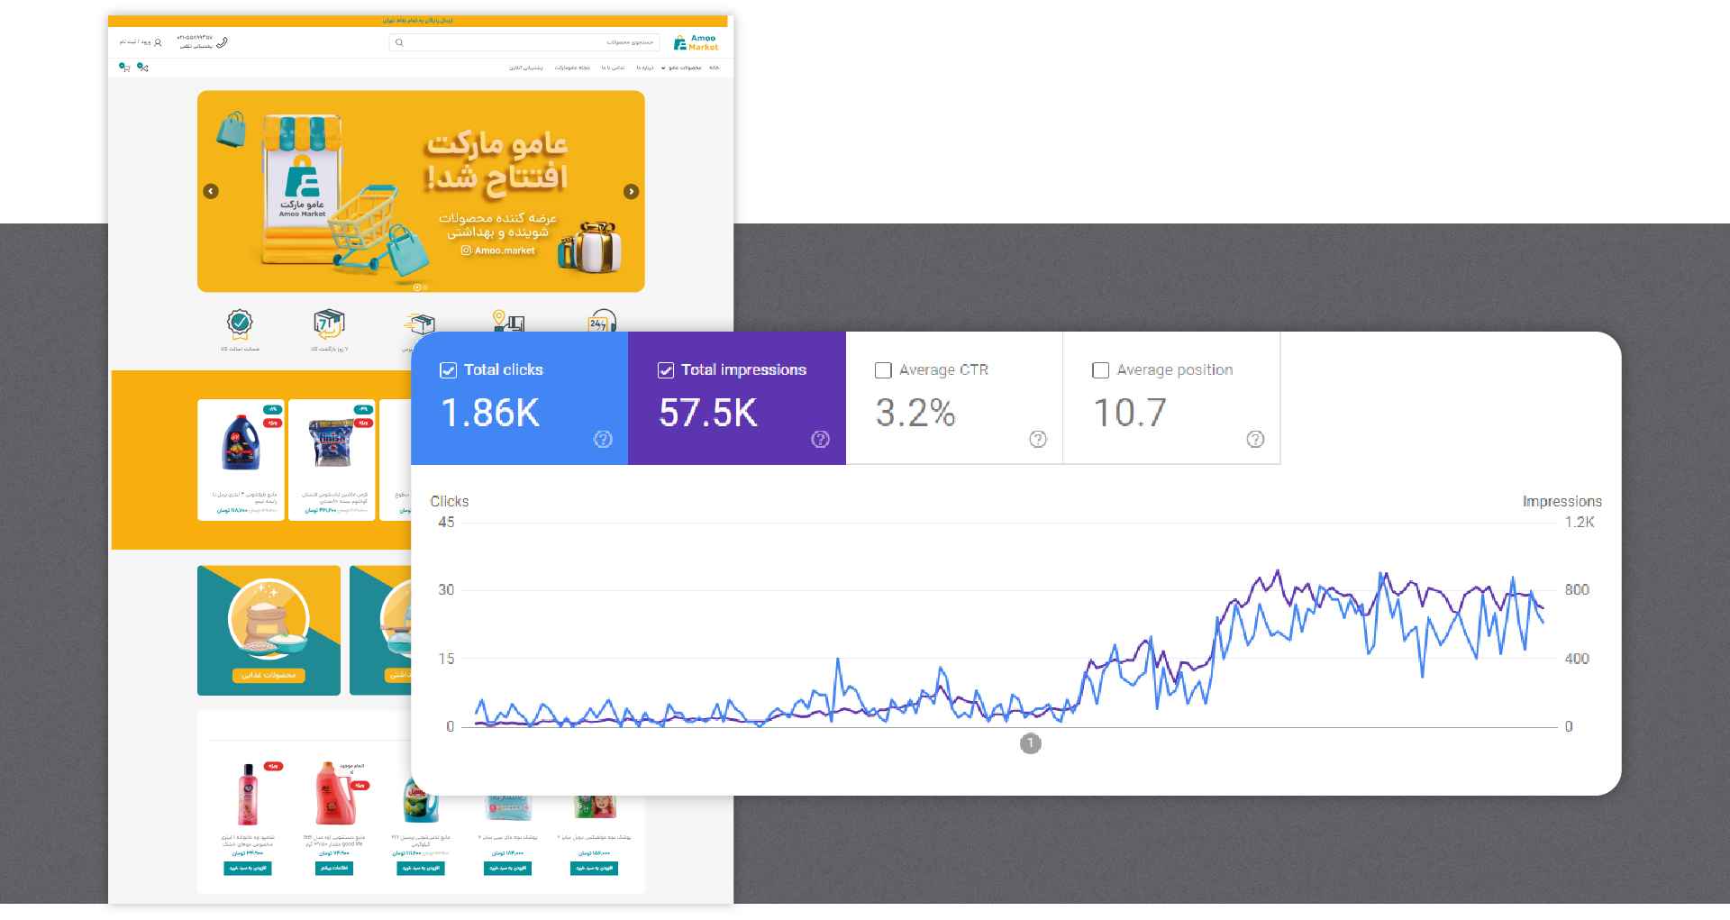Click more info button under red jug
The width and height of the screenshot is (1730, 920).
pyautogui.click(x=334, y=868)
